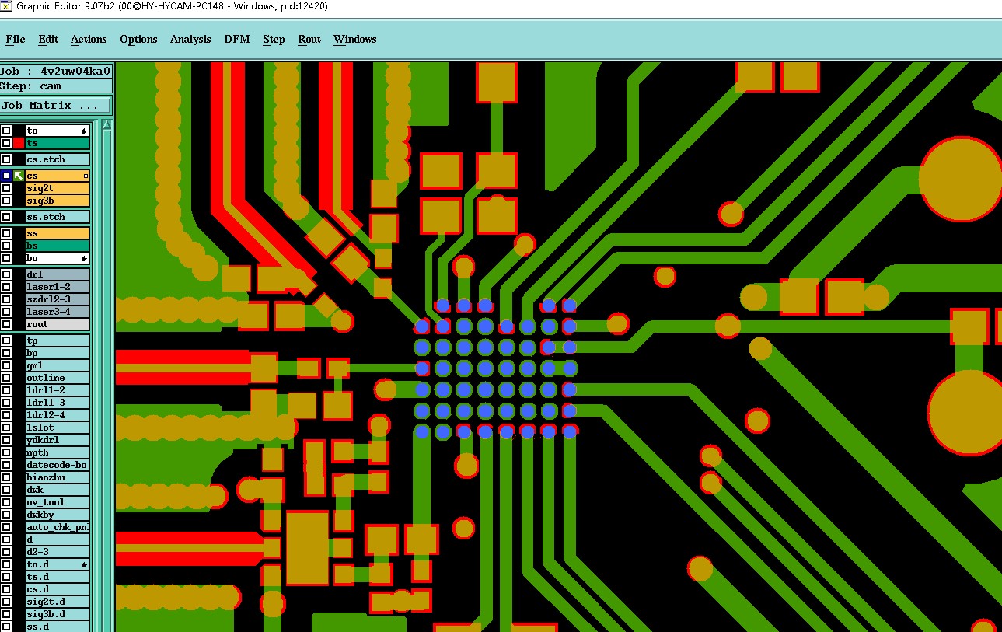Open the Rout menu
The width and height of the screenshot is (1002, 632).
pyautogui.click(x=309, y=39)
